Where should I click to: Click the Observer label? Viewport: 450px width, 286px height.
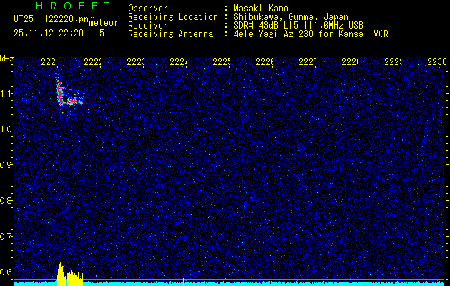click(148, 9)
